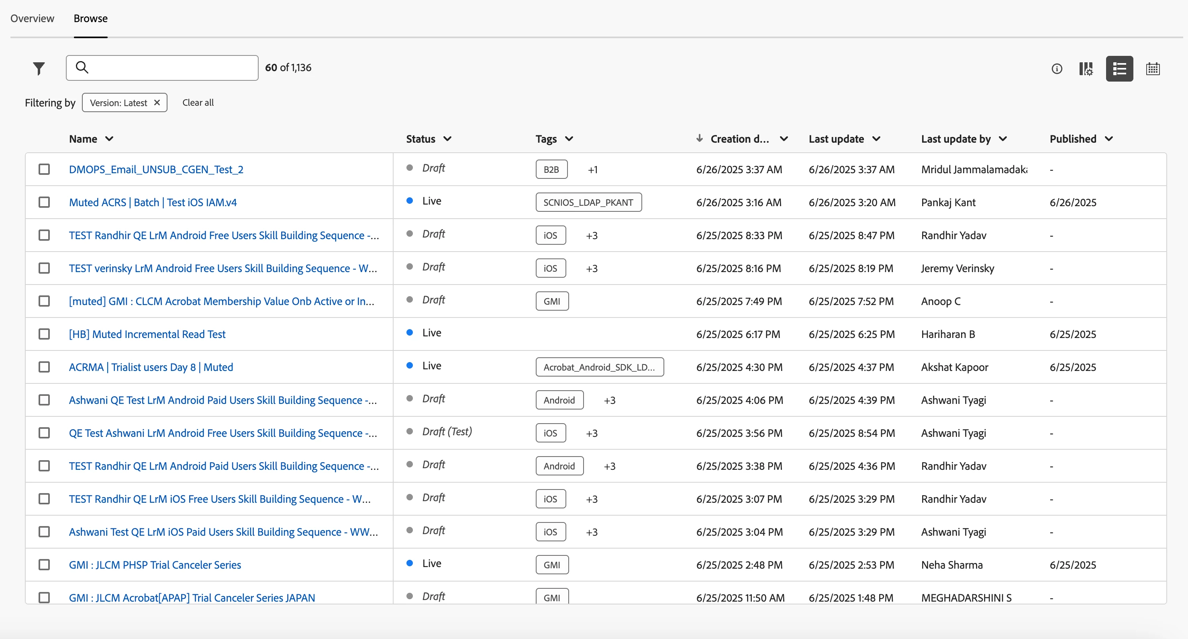Open ACRMA | Trialist users Day 8 | Muted

[x=151, y=367]
